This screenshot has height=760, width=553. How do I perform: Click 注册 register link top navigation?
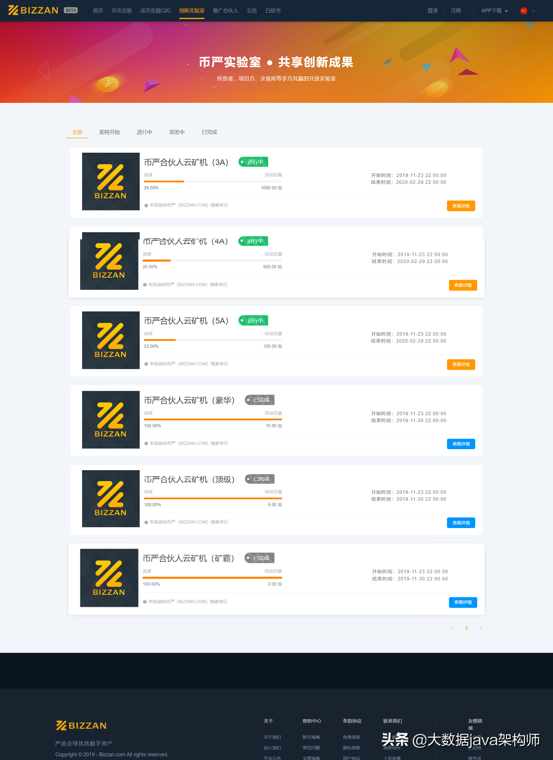point(459,11)
